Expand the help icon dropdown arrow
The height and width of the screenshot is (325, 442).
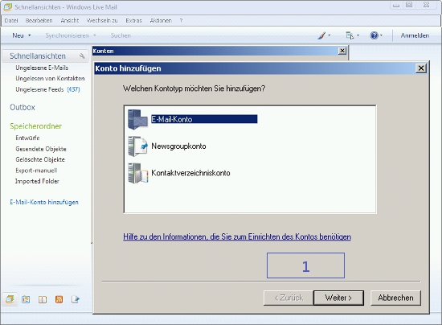point(381,35)
